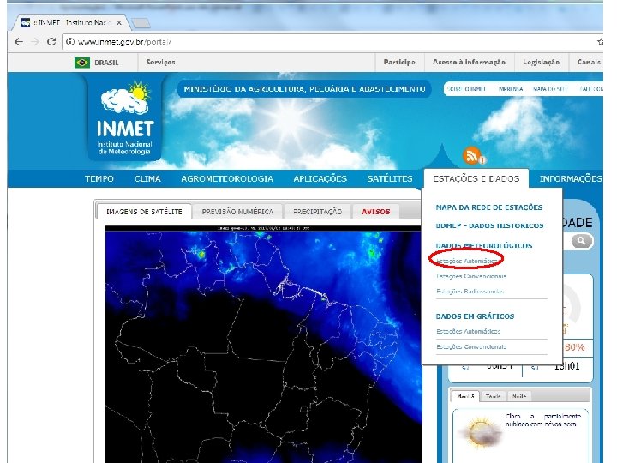Reload the page with refresh icon
Viewport: 617px width, 463px height.
(51, 42)
